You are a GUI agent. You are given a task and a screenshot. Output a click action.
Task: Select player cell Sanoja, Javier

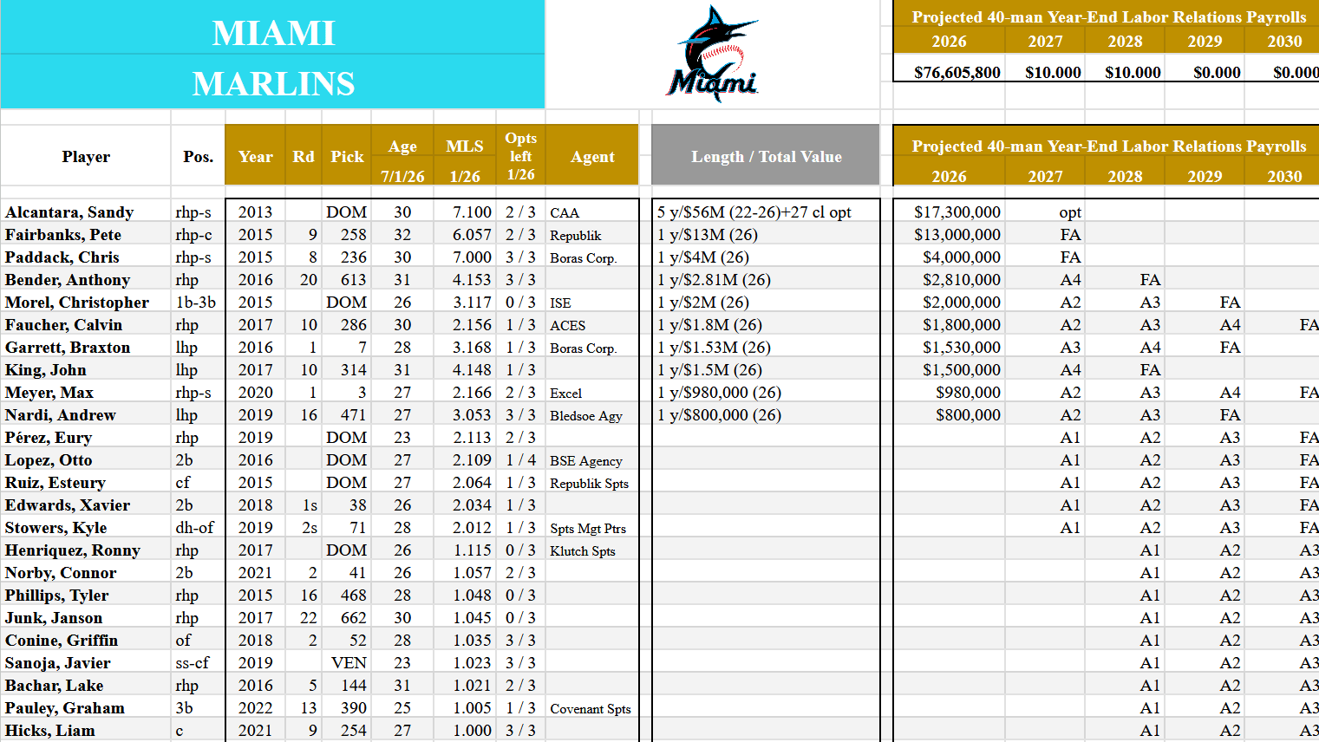[x=86, y=662]
